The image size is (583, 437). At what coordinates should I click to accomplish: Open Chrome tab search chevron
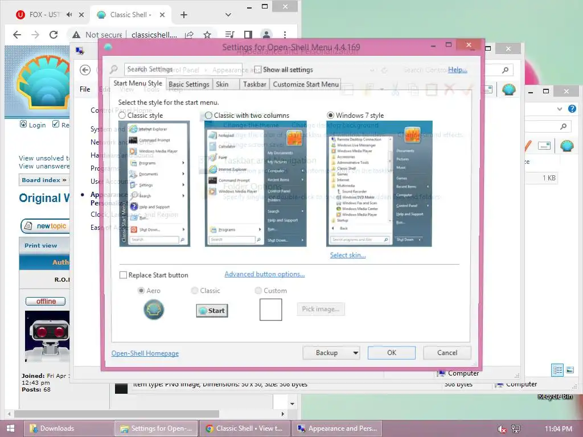[x=228, y=15]
